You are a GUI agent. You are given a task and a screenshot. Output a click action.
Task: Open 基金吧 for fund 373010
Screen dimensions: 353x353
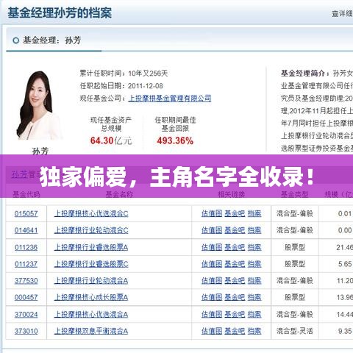pos(235,331)
